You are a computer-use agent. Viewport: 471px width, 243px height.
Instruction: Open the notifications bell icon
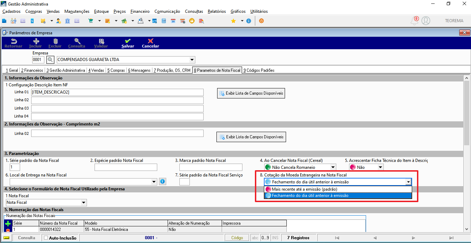(x=414, y=21)
